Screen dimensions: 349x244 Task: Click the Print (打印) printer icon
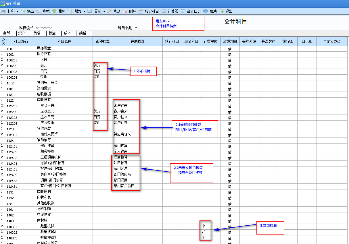3,11
